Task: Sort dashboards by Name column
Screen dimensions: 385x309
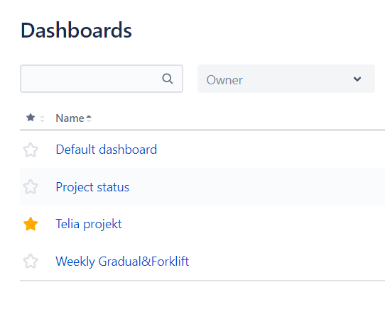Action: (x=70, y=118)
